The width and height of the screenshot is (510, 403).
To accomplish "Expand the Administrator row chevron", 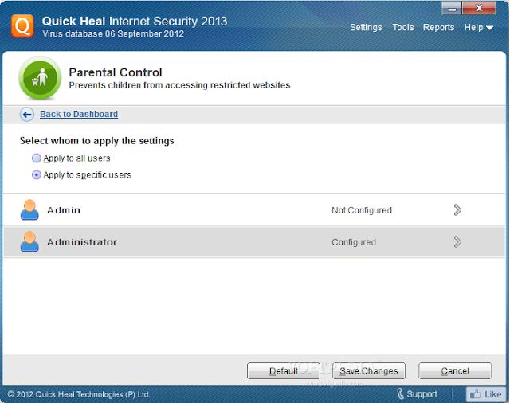I will pos(457,242).
